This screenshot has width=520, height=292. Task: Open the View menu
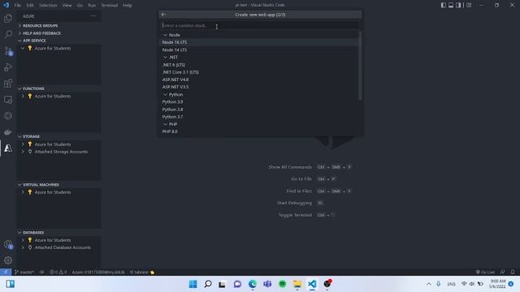(x=67, y=6)
